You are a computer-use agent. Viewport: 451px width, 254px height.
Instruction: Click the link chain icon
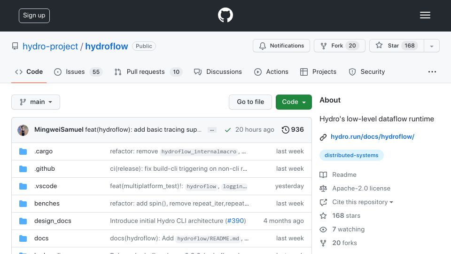(323, 137)
